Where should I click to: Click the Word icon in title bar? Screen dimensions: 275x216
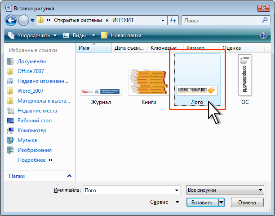point(9,8)
